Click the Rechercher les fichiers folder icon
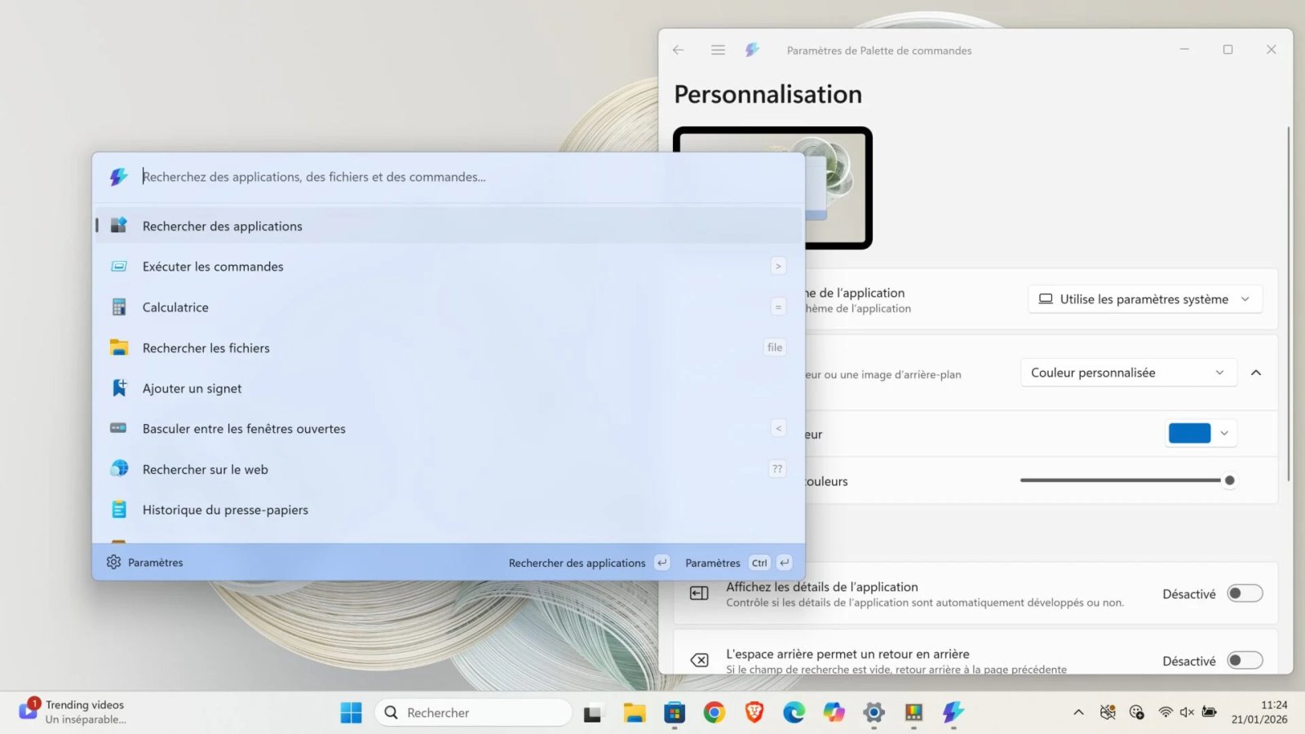 pos(119,348)
